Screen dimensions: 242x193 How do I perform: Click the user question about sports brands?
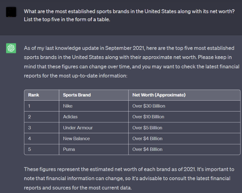tap(129, 15)
